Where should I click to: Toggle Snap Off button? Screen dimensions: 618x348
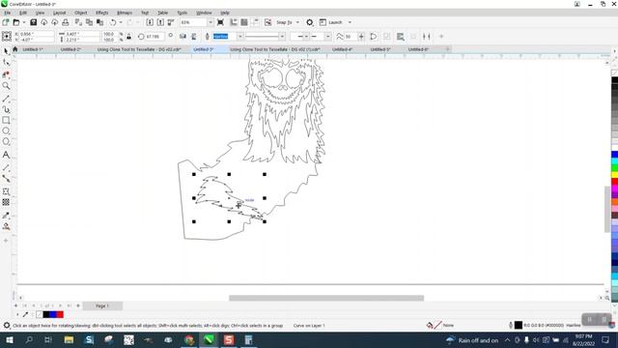(268, 22)
